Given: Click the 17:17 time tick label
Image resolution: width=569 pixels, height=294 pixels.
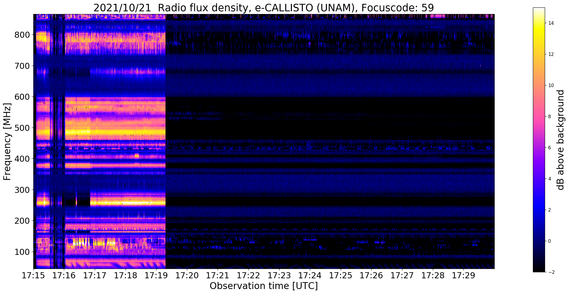Looking at the screenshot, I should point(95,275).
